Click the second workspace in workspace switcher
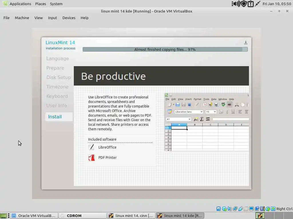The width and height of the screenshot is (293, 219). 270,216
